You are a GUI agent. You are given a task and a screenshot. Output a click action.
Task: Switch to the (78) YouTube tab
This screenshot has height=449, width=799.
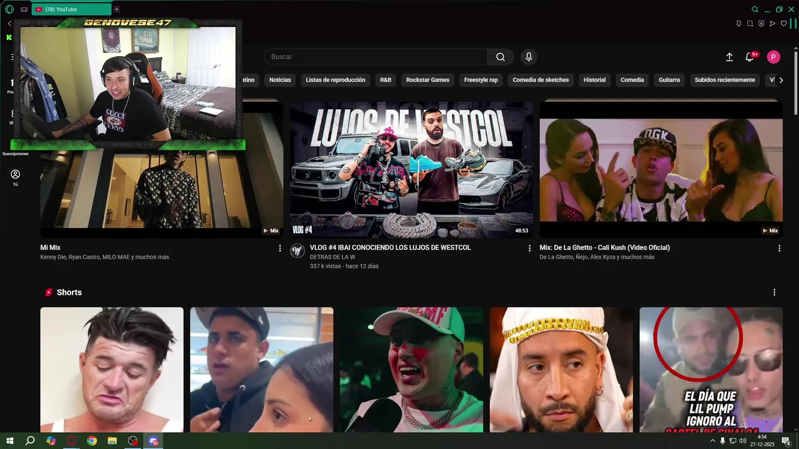coord(71,9)
